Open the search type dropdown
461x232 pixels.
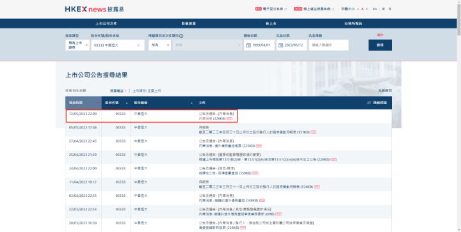77,45
